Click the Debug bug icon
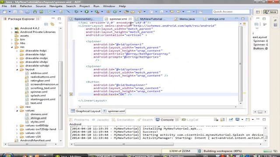Screen dimensions: 280x157 tap(76, 12)
